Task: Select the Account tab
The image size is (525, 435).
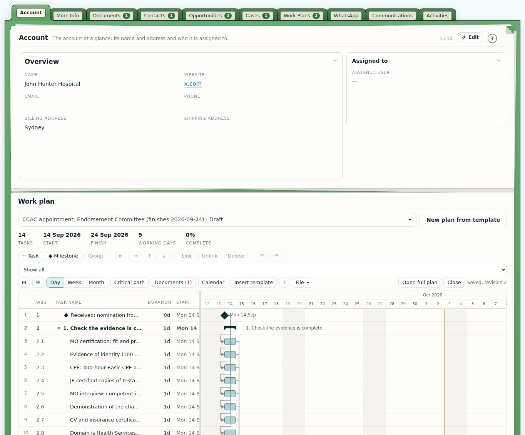Action: click(x=31, y=13)
